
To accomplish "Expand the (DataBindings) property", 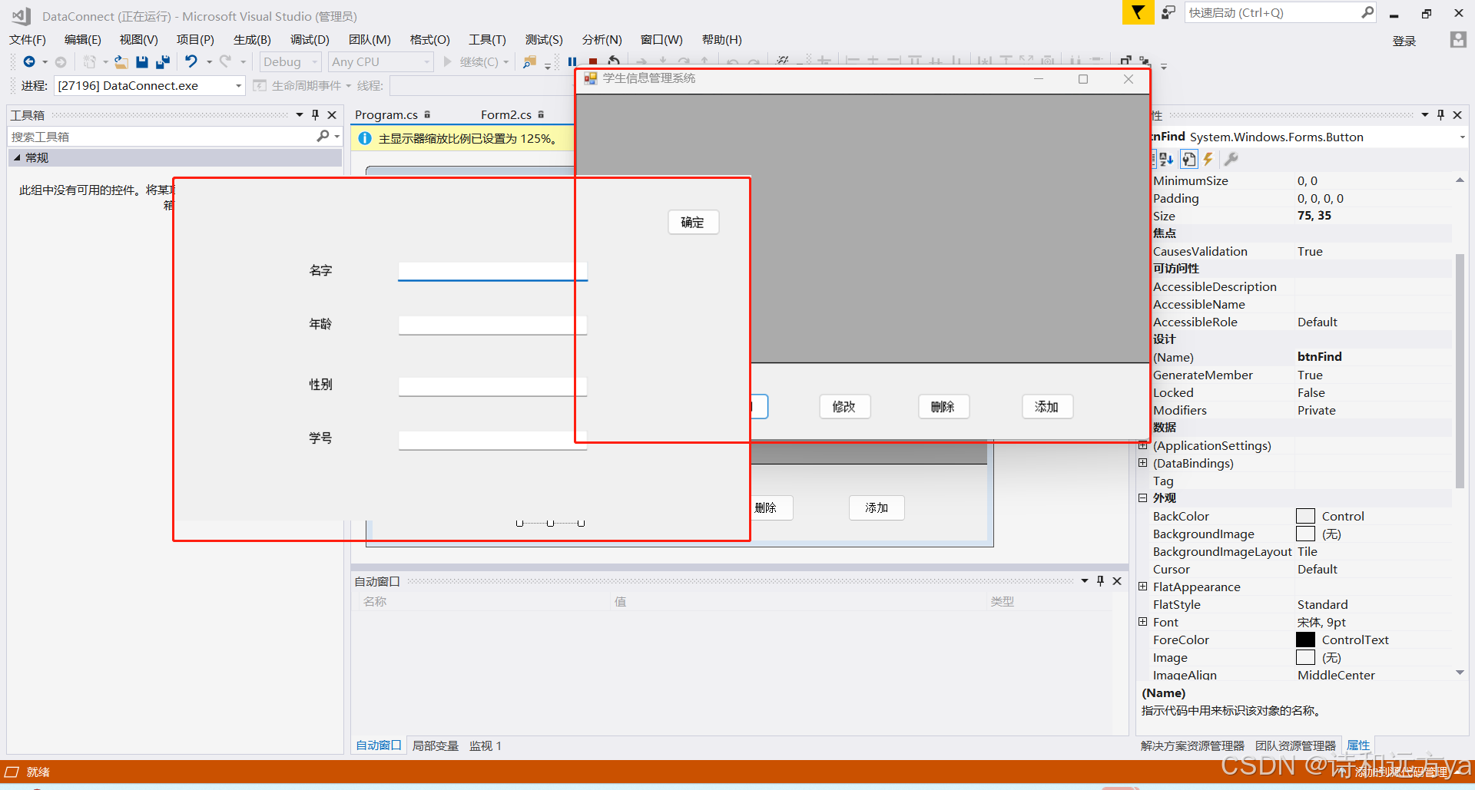I will (1142, 463).
